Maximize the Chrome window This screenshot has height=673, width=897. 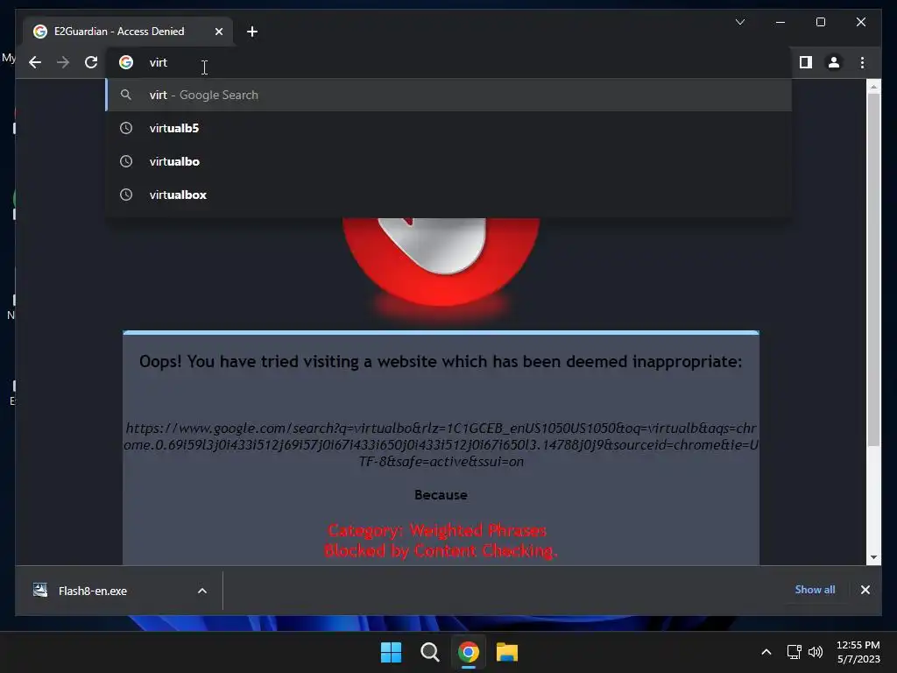pyautogui.click(x=821, y=22)
